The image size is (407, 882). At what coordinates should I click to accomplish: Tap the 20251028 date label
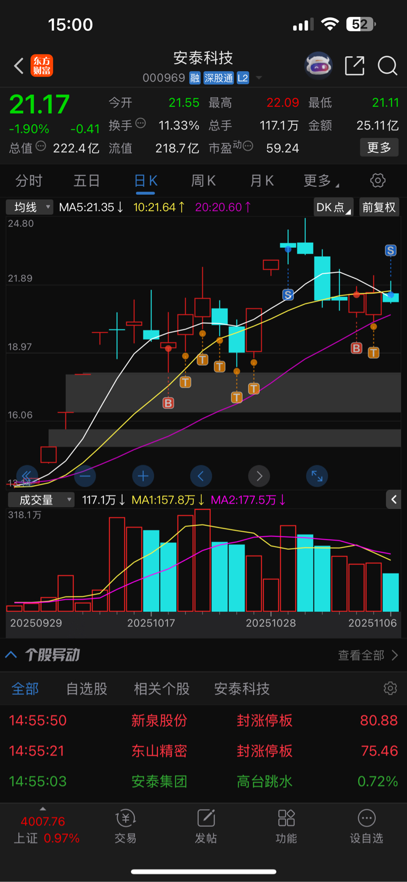click(x=271, y=623)
